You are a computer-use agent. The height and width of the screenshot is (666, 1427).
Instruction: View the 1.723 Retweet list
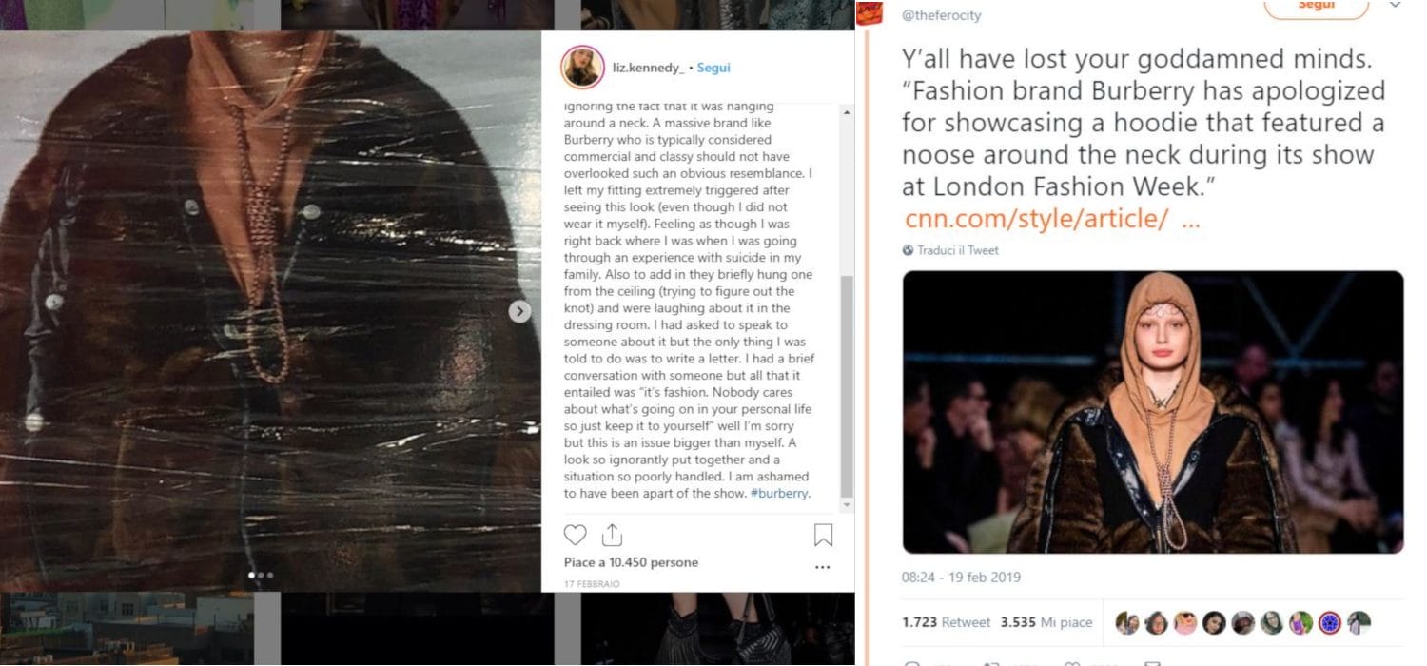(x=946, y=622)
